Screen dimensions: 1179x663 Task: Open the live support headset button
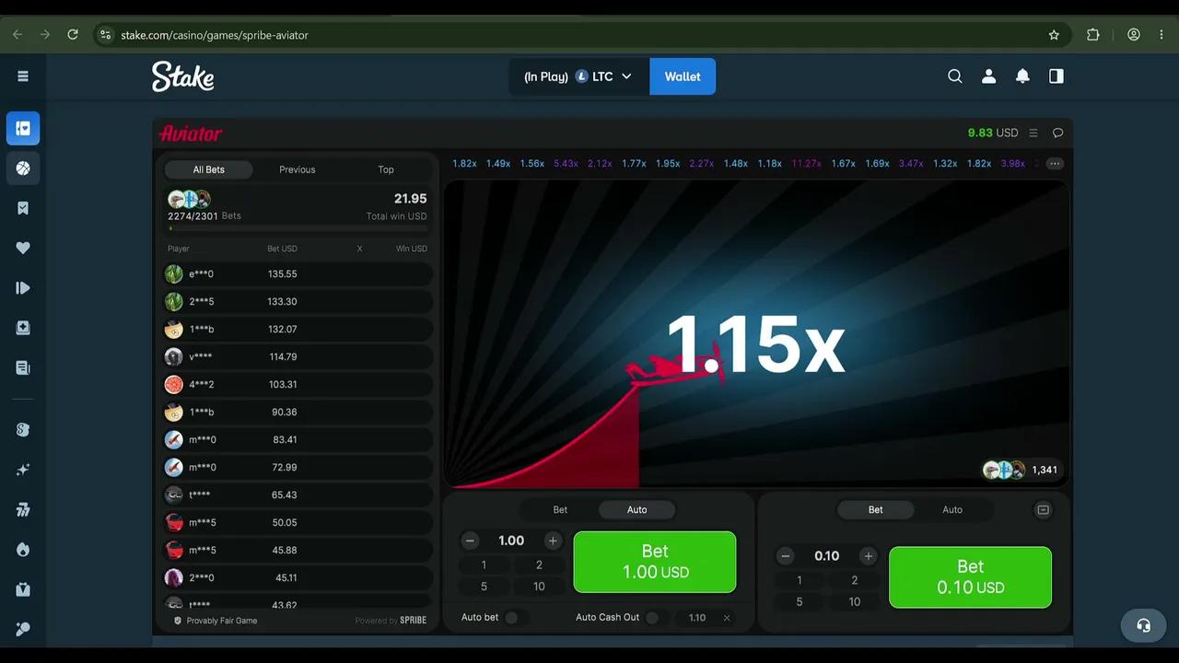click(1143, 625)
